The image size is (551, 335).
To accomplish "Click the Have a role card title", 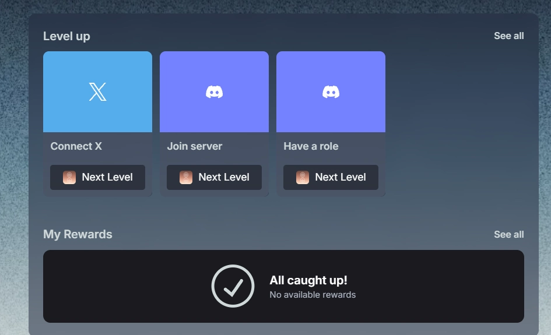I will (x=311, y=146).
